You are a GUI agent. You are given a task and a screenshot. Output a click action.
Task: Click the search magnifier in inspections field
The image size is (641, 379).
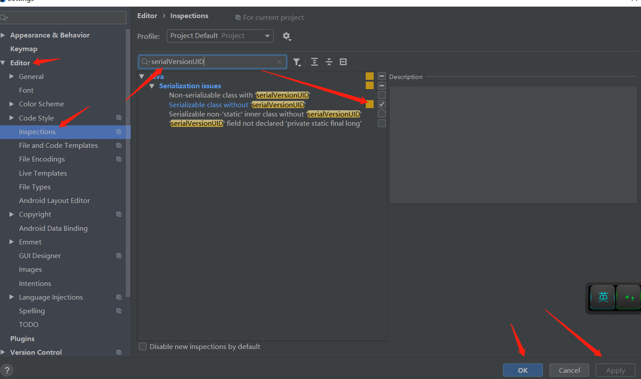pos(145,62)
